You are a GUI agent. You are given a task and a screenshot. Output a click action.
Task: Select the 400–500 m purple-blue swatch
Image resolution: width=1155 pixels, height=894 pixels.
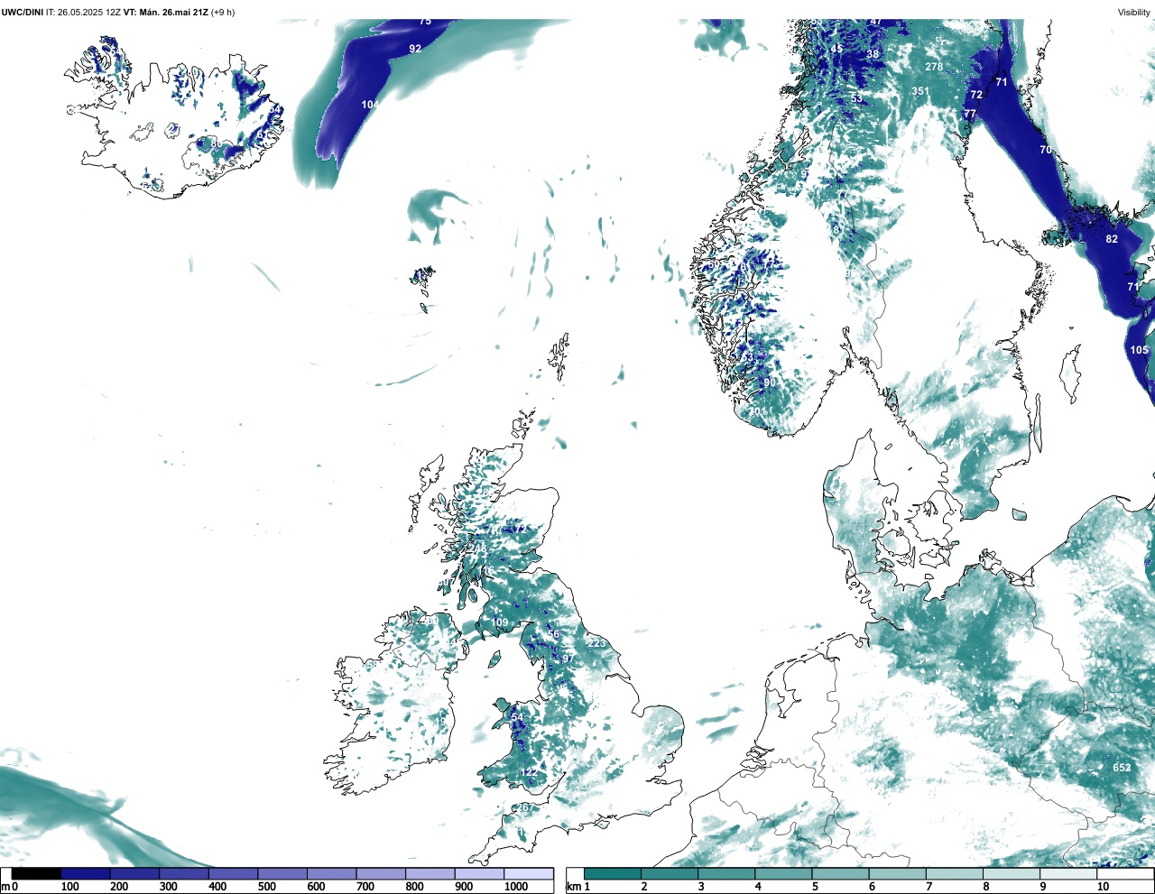234,873
